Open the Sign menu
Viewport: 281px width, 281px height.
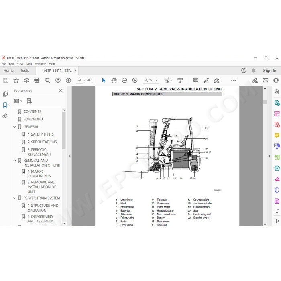click(x=29, y=64)
